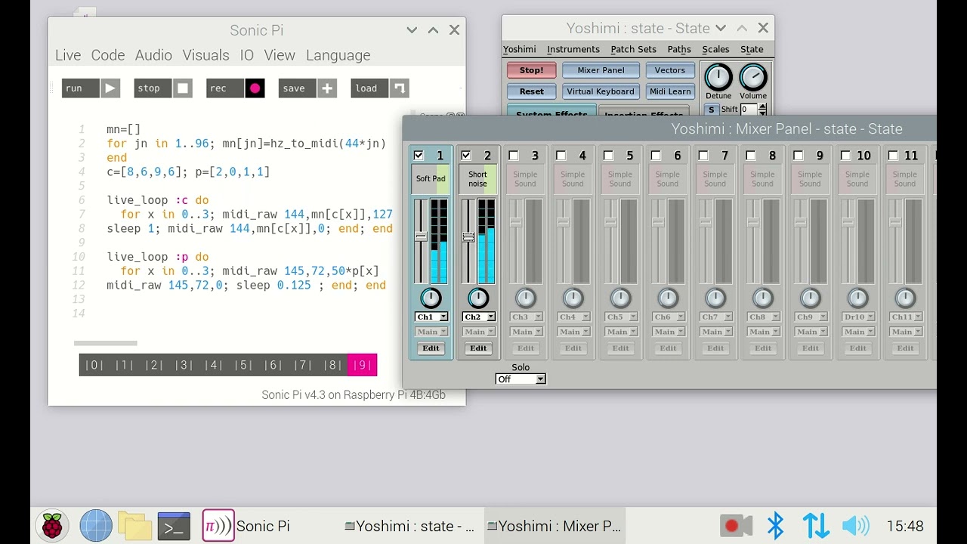Click the pan knob for part 2

pyautogui.click(x=478, y=298)
